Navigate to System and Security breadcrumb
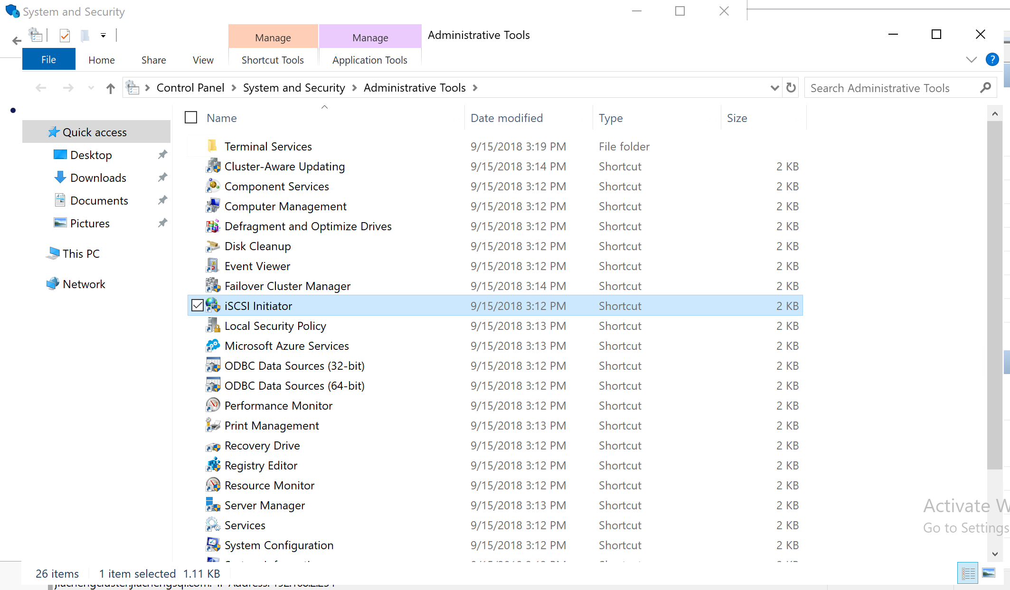The width and height of the screenshot is (1010, 590). click(x=294, y=88)
